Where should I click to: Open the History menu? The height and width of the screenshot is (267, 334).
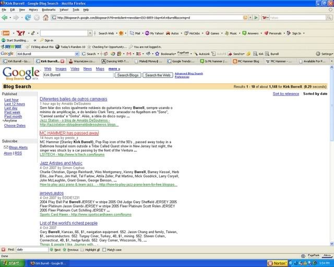33,10
